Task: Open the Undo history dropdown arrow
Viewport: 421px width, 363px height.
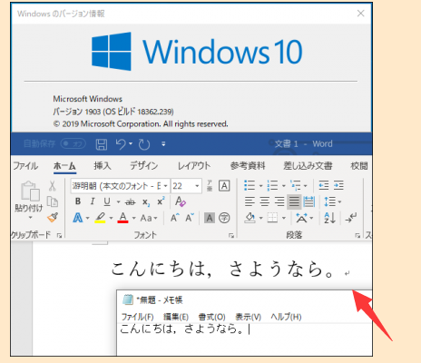Action: [131, 143]
